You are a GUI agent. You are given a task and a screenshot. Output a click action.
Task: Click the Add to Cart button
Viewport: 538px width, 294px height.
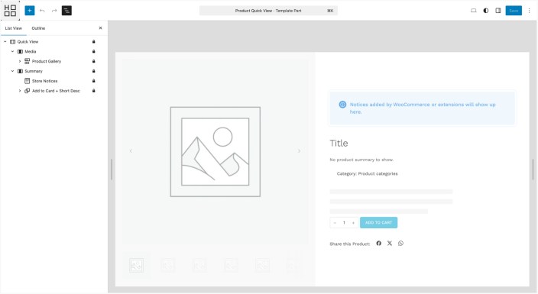tap(379, 223)
